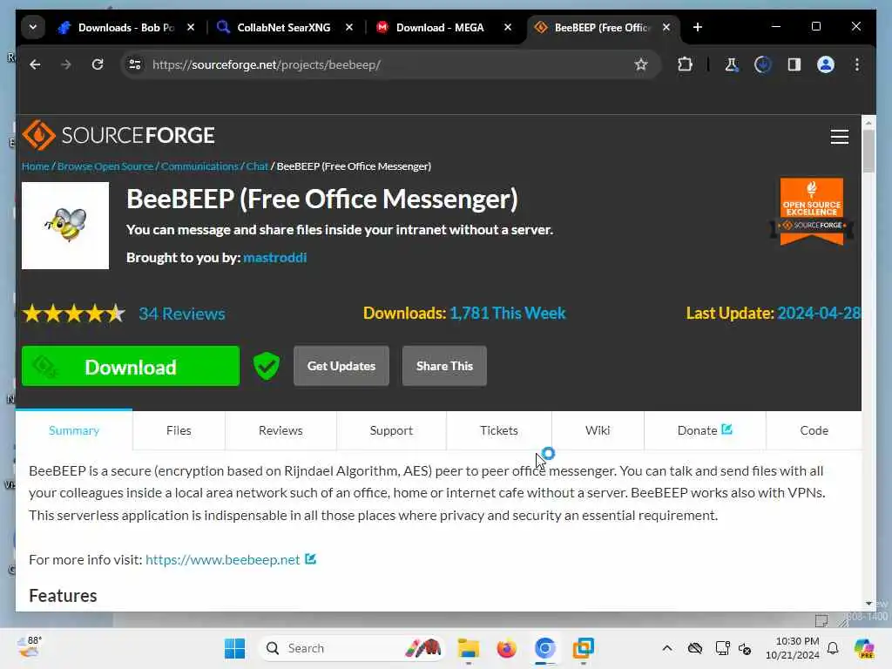The image size is (892, 669).
Task: Bookmark this page with star icon
Action: (641, 64)
